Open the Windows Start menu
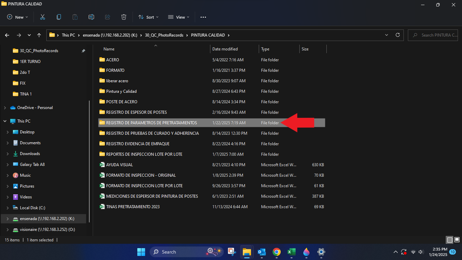 pos(141,252)
